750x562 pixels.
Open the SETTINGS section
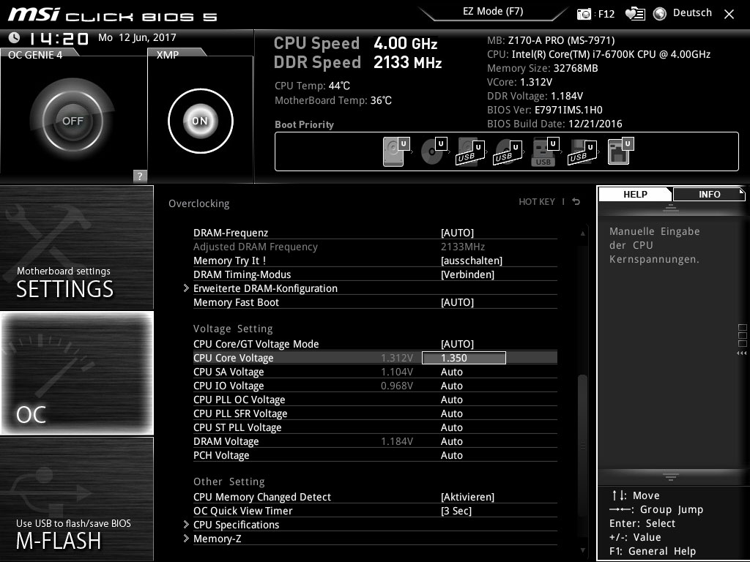76,247
